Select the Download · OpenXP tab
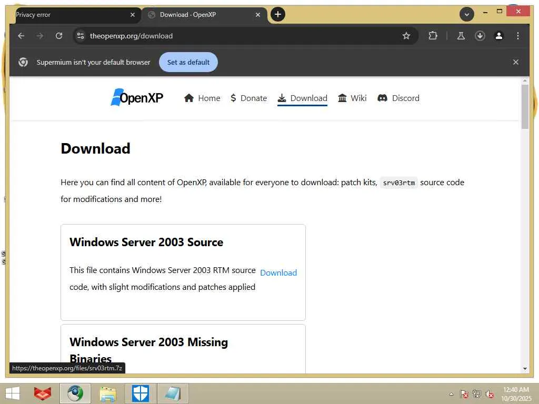Viewport: 539px width, 404px height. [205, 15]
